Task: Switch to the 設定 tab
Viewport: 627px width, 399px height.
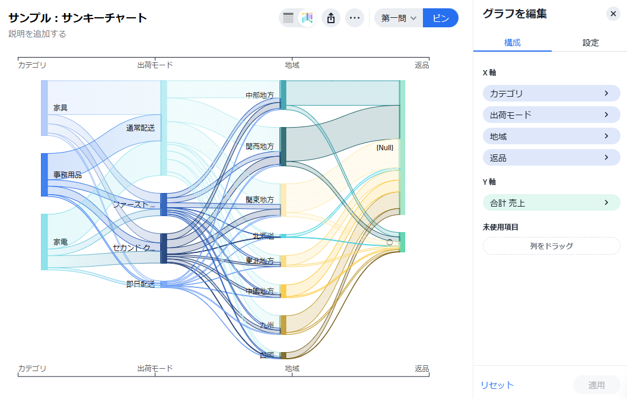Action: coord(590,43)
